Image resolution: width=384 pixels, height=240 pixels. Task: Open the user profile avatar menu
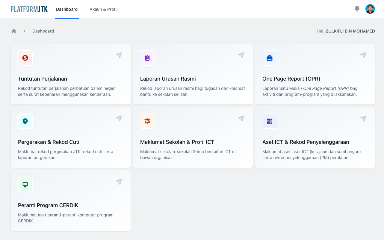click(370, 9)
